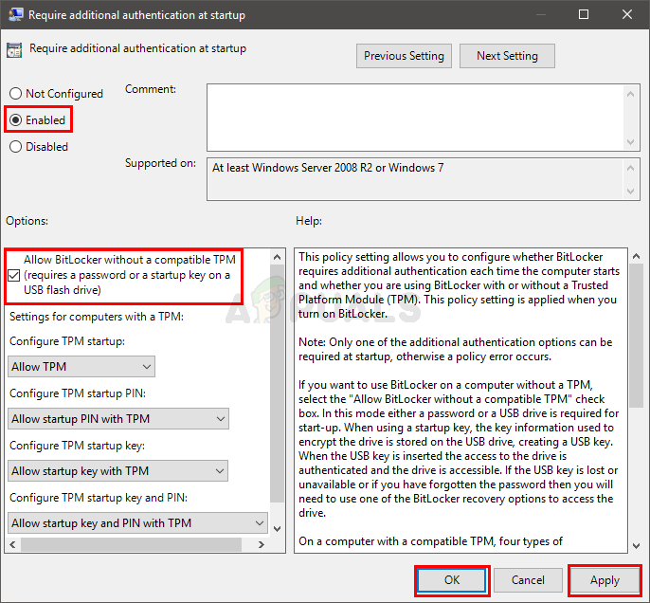Jump to the Next Setting

507,56
